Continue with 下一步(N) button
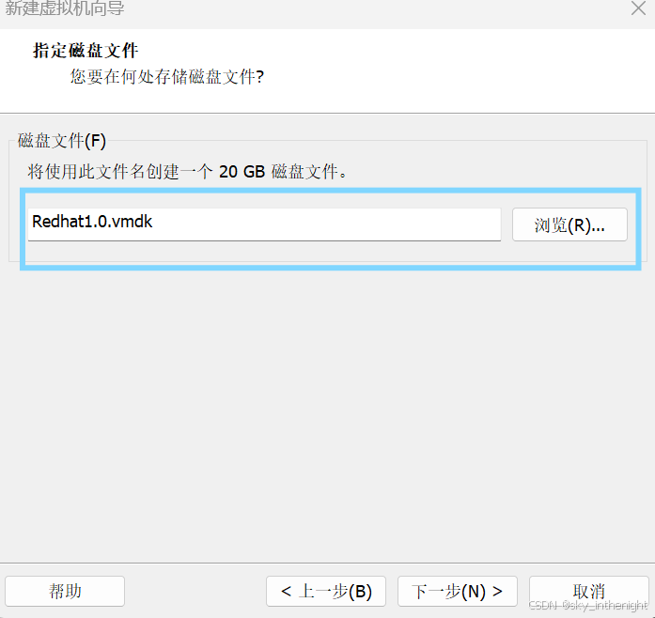 [x=458, y=592]
